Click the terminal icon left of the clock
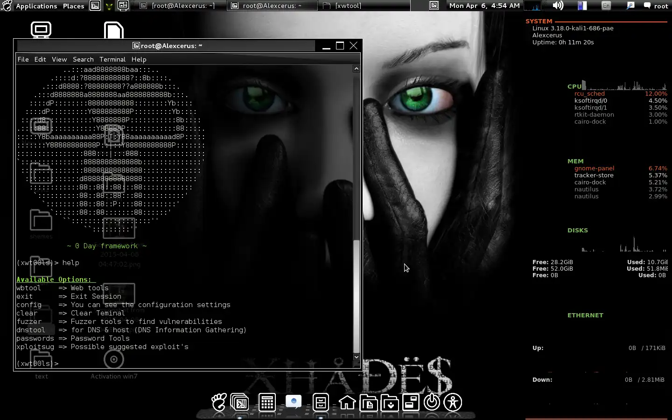 434,6
